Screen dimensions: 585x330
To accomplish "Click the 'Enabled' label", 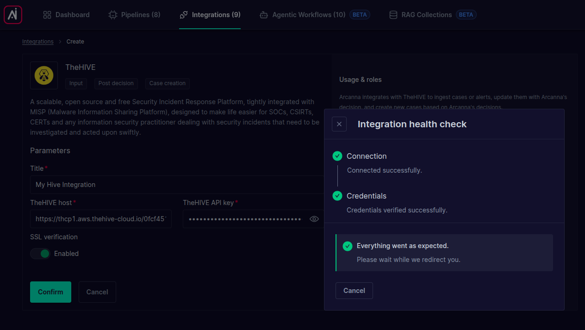I will click(66, 254).
